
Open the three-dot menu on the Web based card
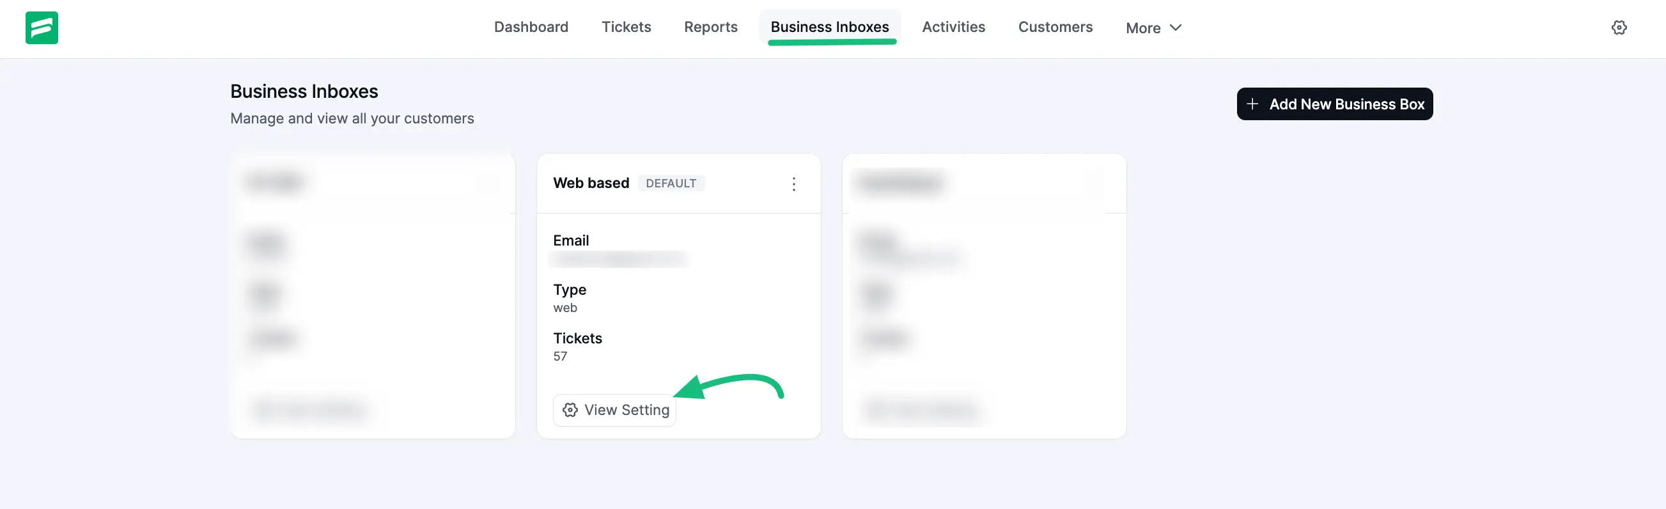pos(793,184)
